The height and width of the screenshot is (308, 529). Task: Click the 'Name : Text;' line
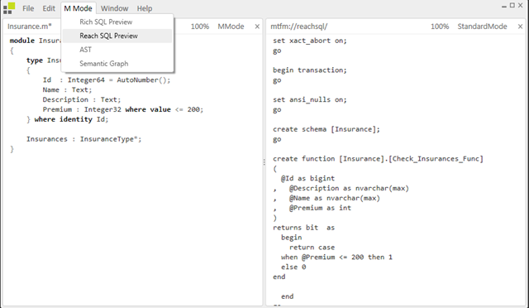[x=67, y=90]
